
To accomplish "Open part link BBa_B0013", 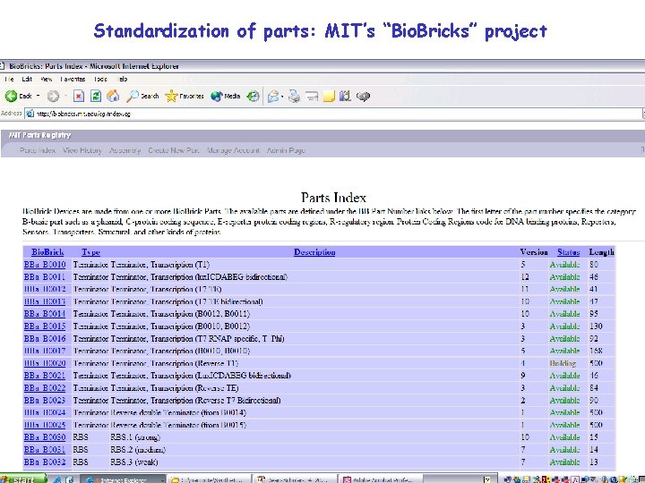I will [x=45, y=301].
